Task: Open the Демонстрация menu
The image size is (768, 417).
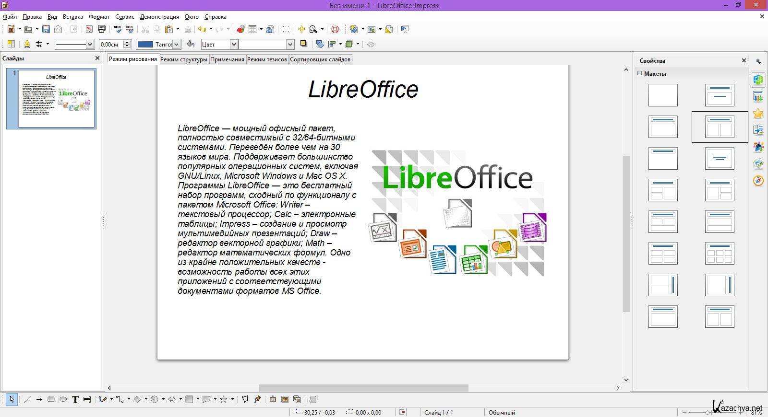Action: (159, 16)
